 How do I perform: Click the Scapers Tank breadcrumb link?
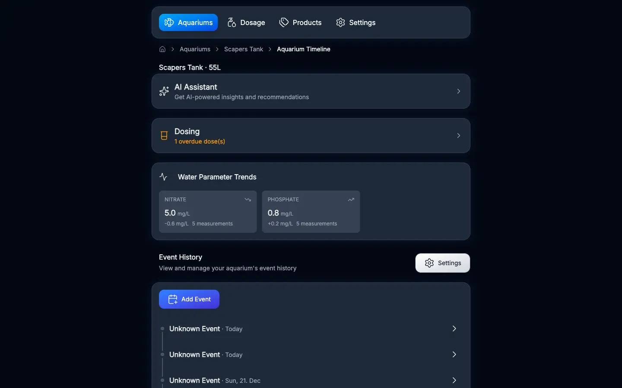pos(243,49)
